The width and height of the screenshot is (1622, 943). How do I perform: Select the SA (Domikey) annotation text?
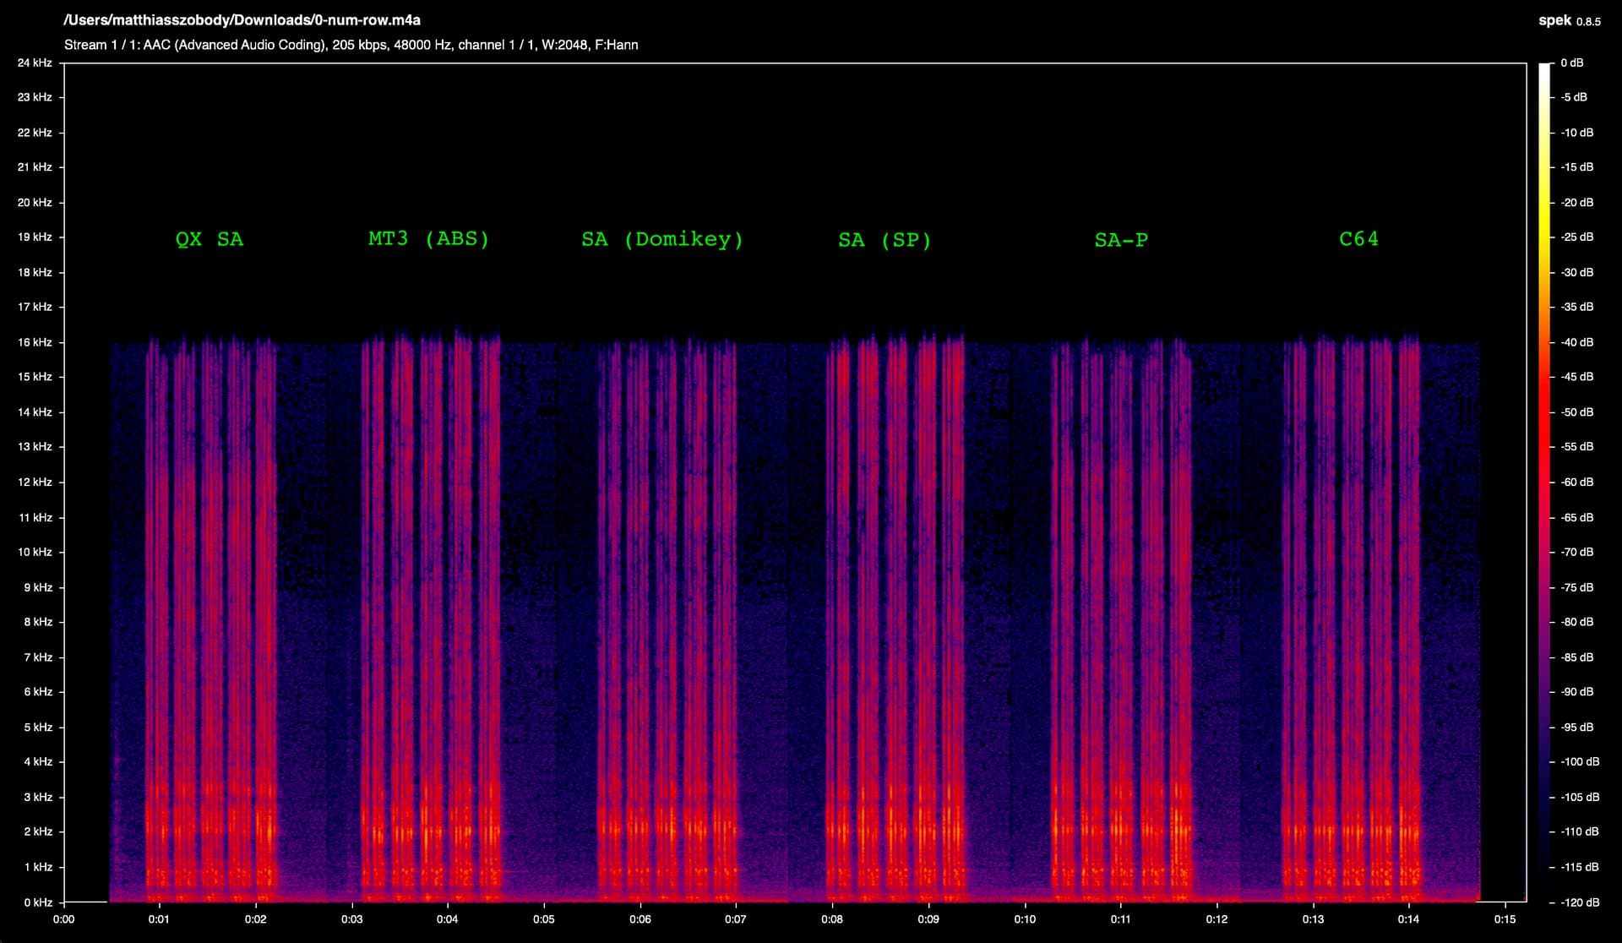click(x=662, y=240)
